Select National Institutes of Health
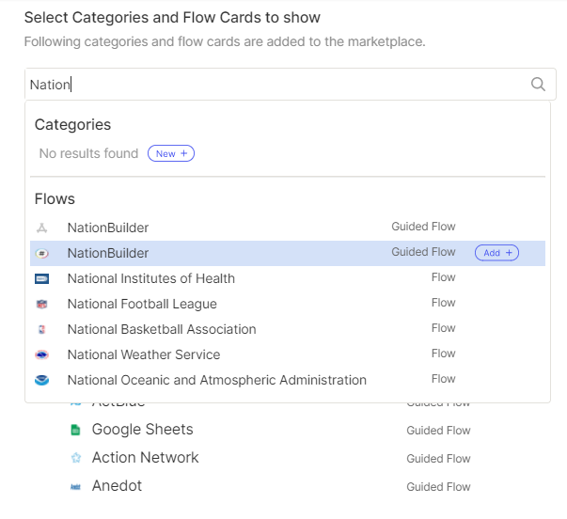Screen dimensions: 567x519 pos(151,278)
